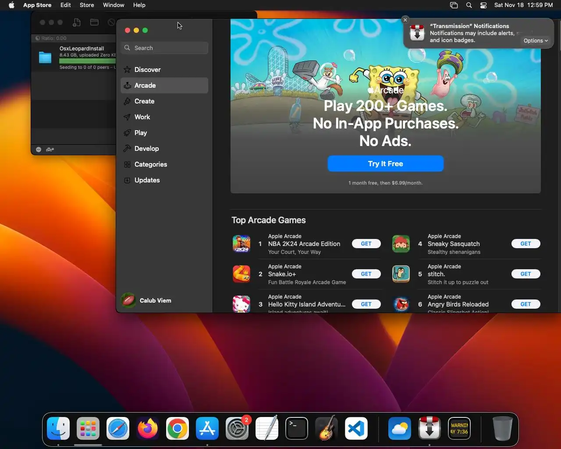Go to the Work section
Screen dimensions: 561x449
point(164,117)
